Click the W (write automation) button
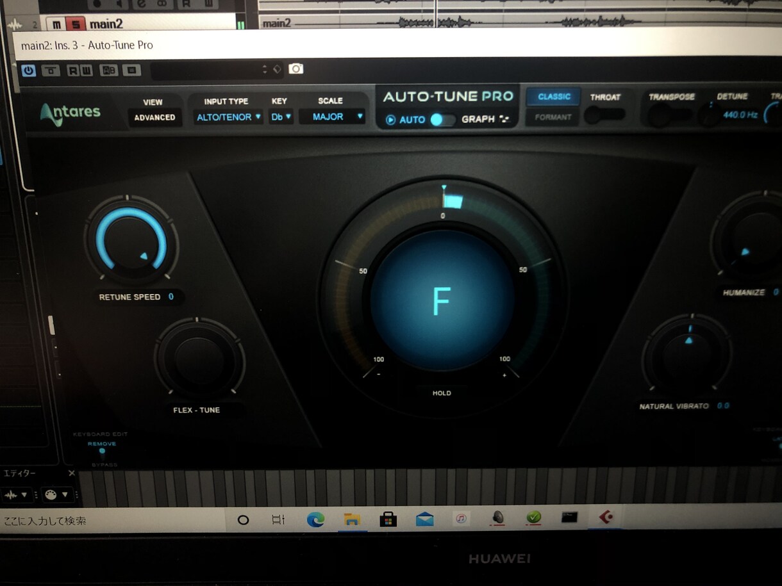The image size is (782, 586). coord(87,70)
